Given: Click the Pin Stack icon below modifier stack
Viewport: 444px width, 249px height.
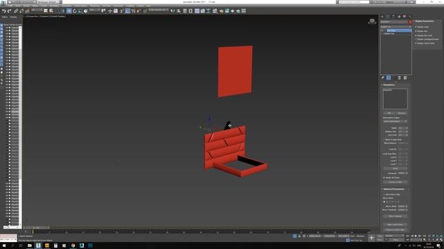Looking at the screenshot, I should pyautogui.click(x=382, y=78).
